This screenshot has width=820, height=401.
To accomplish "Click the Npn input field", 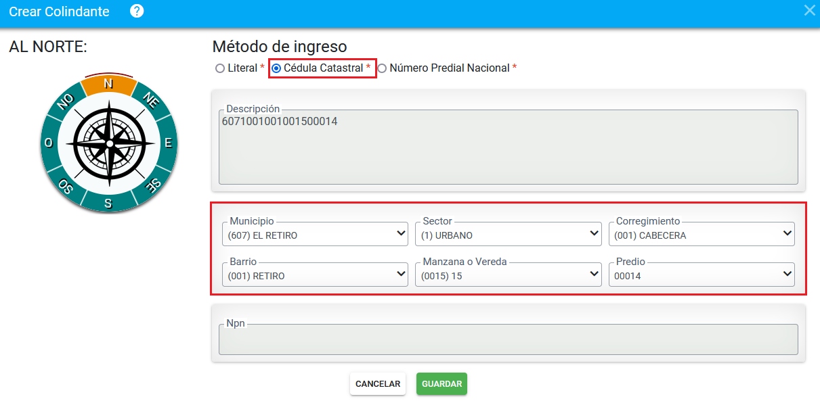I will pyautogui.click(x=509, y=339).
